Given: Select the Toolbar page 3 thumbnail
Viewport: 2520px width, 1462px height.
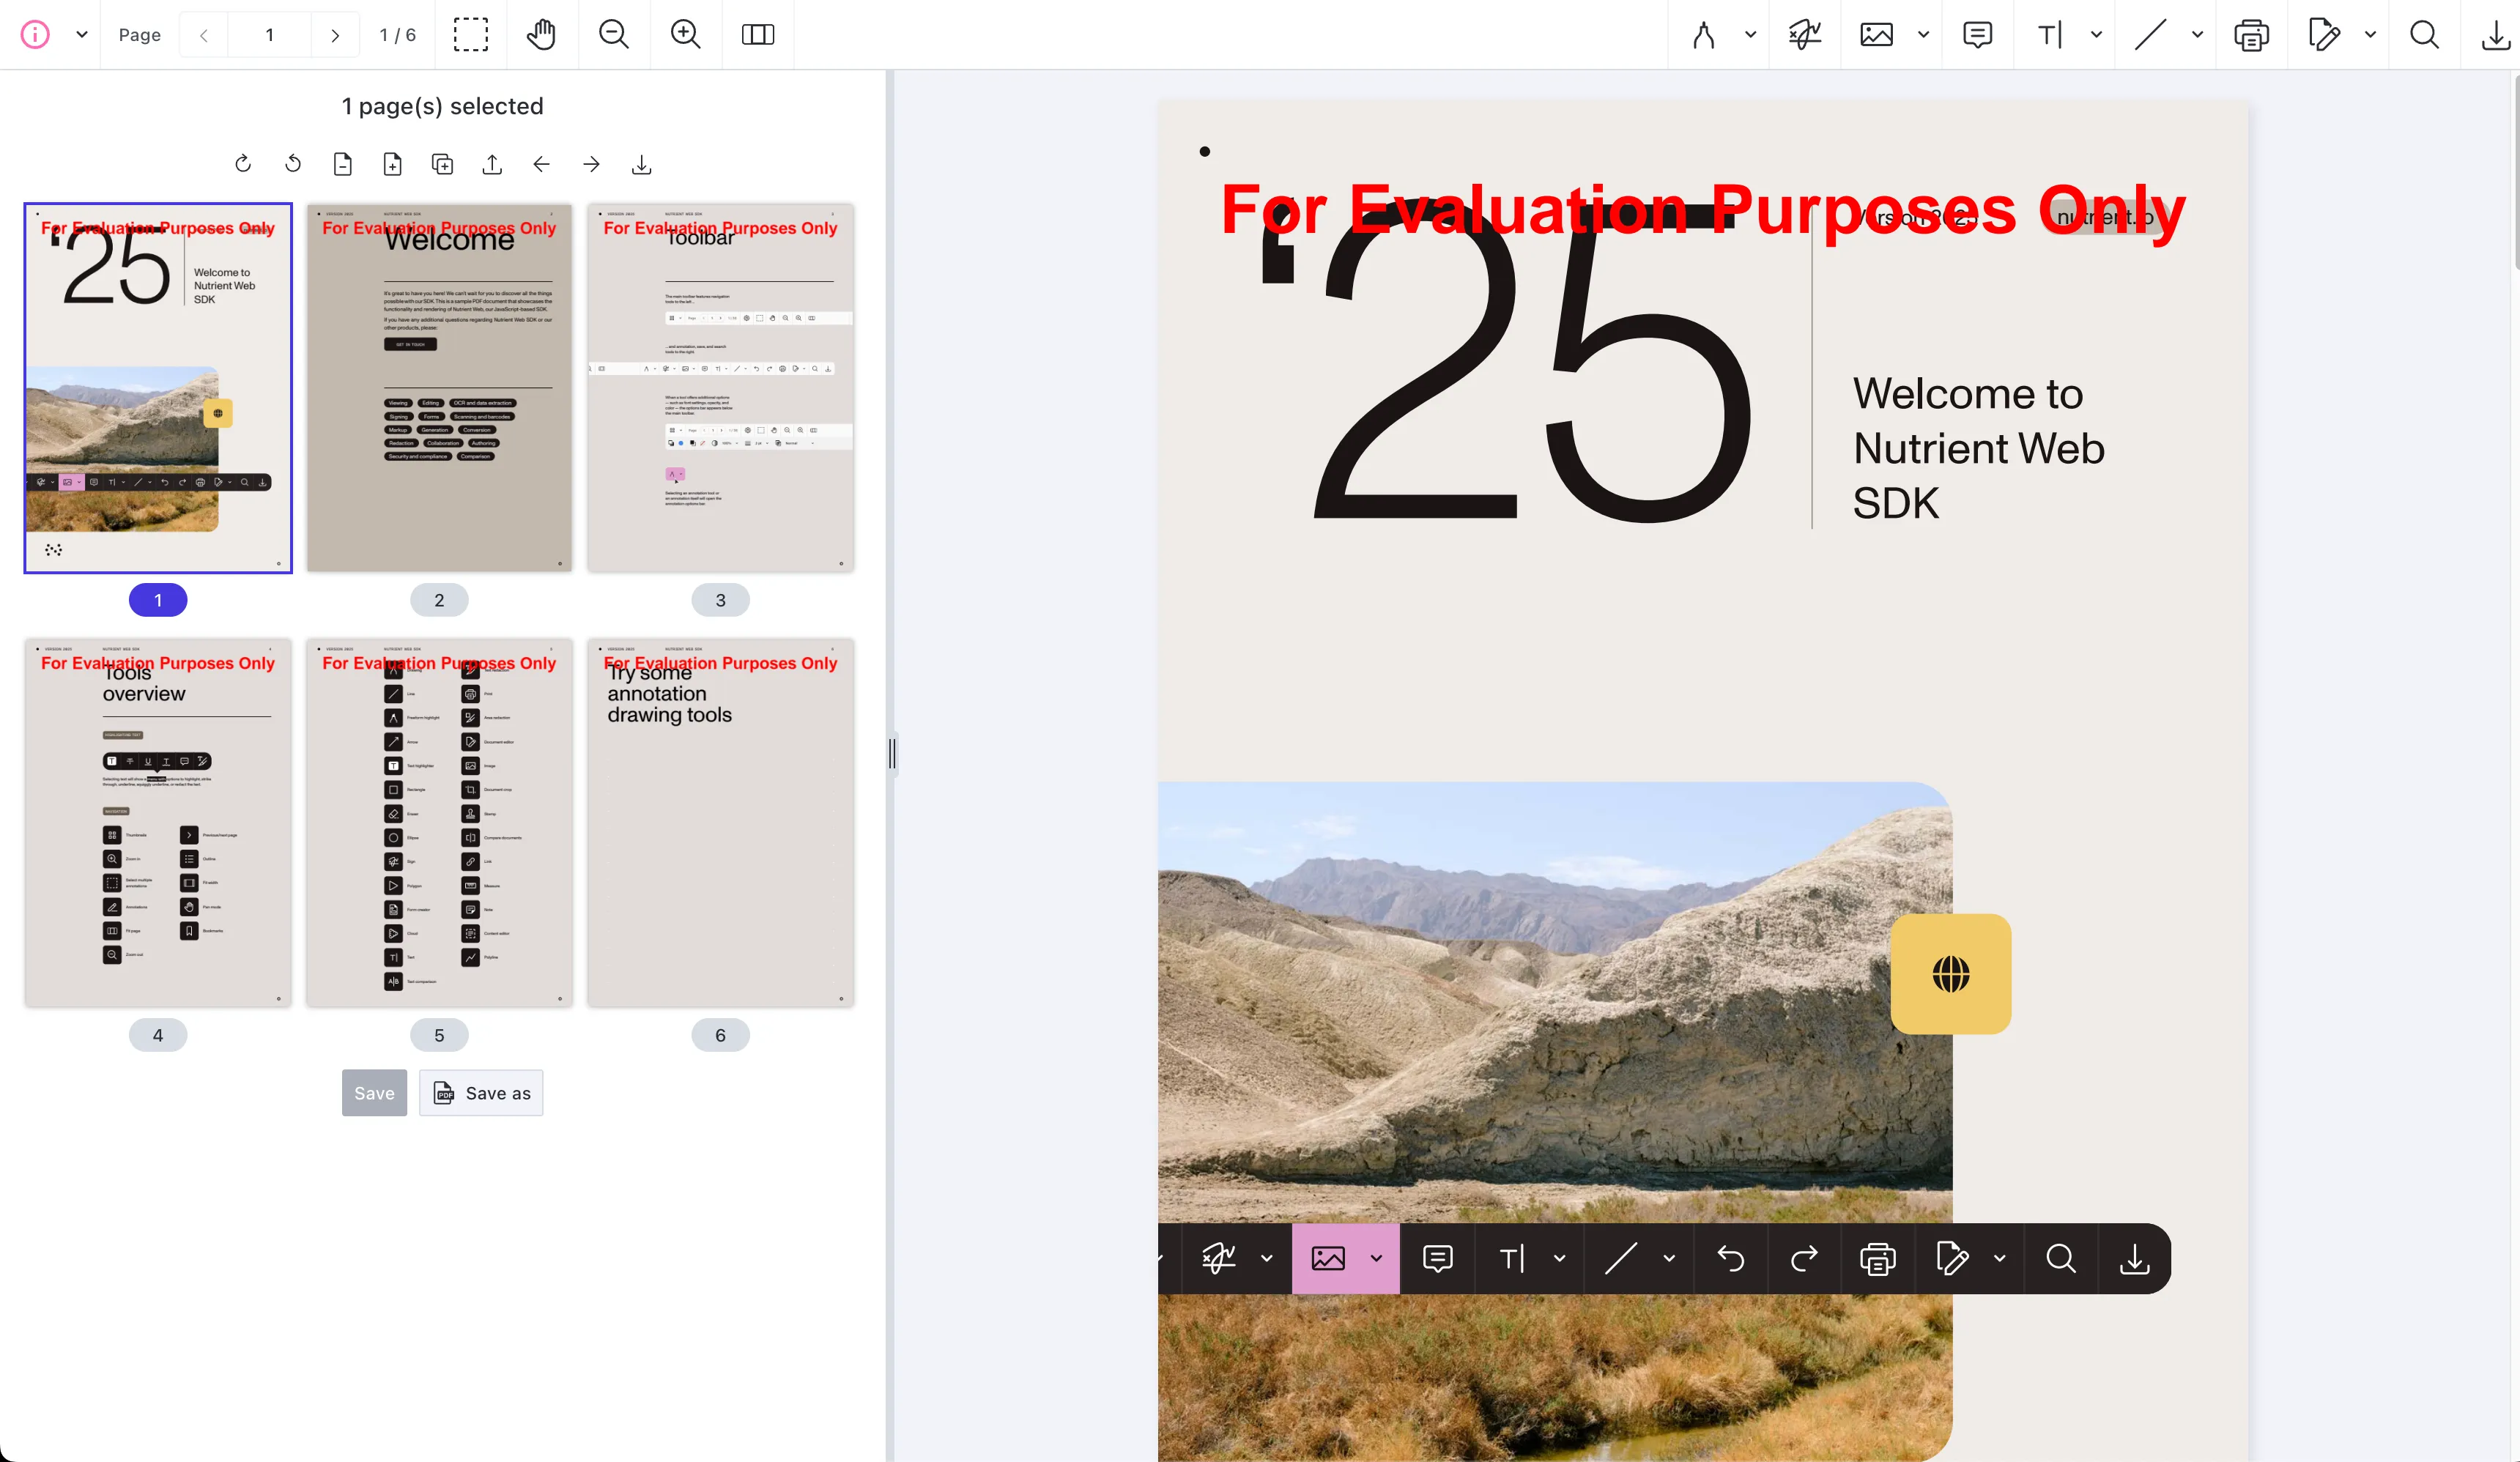Looking at the screenshot, I should click(721, 388).
